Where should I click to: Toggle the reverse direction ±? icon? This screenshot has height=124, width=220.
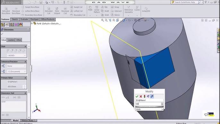[x=148, y=96]
